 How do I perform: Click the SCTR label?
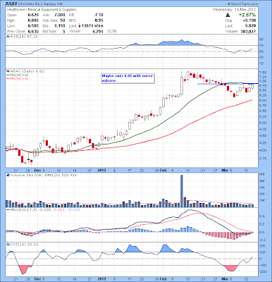tap(112, 31)
